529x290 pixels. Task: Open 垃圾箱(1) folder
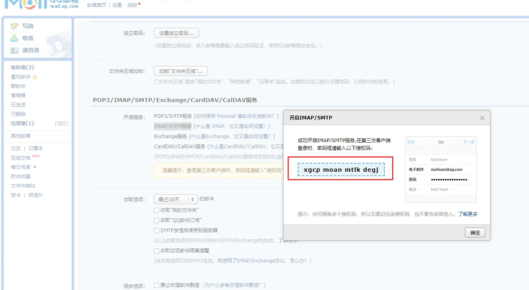(x=22, y=124)
